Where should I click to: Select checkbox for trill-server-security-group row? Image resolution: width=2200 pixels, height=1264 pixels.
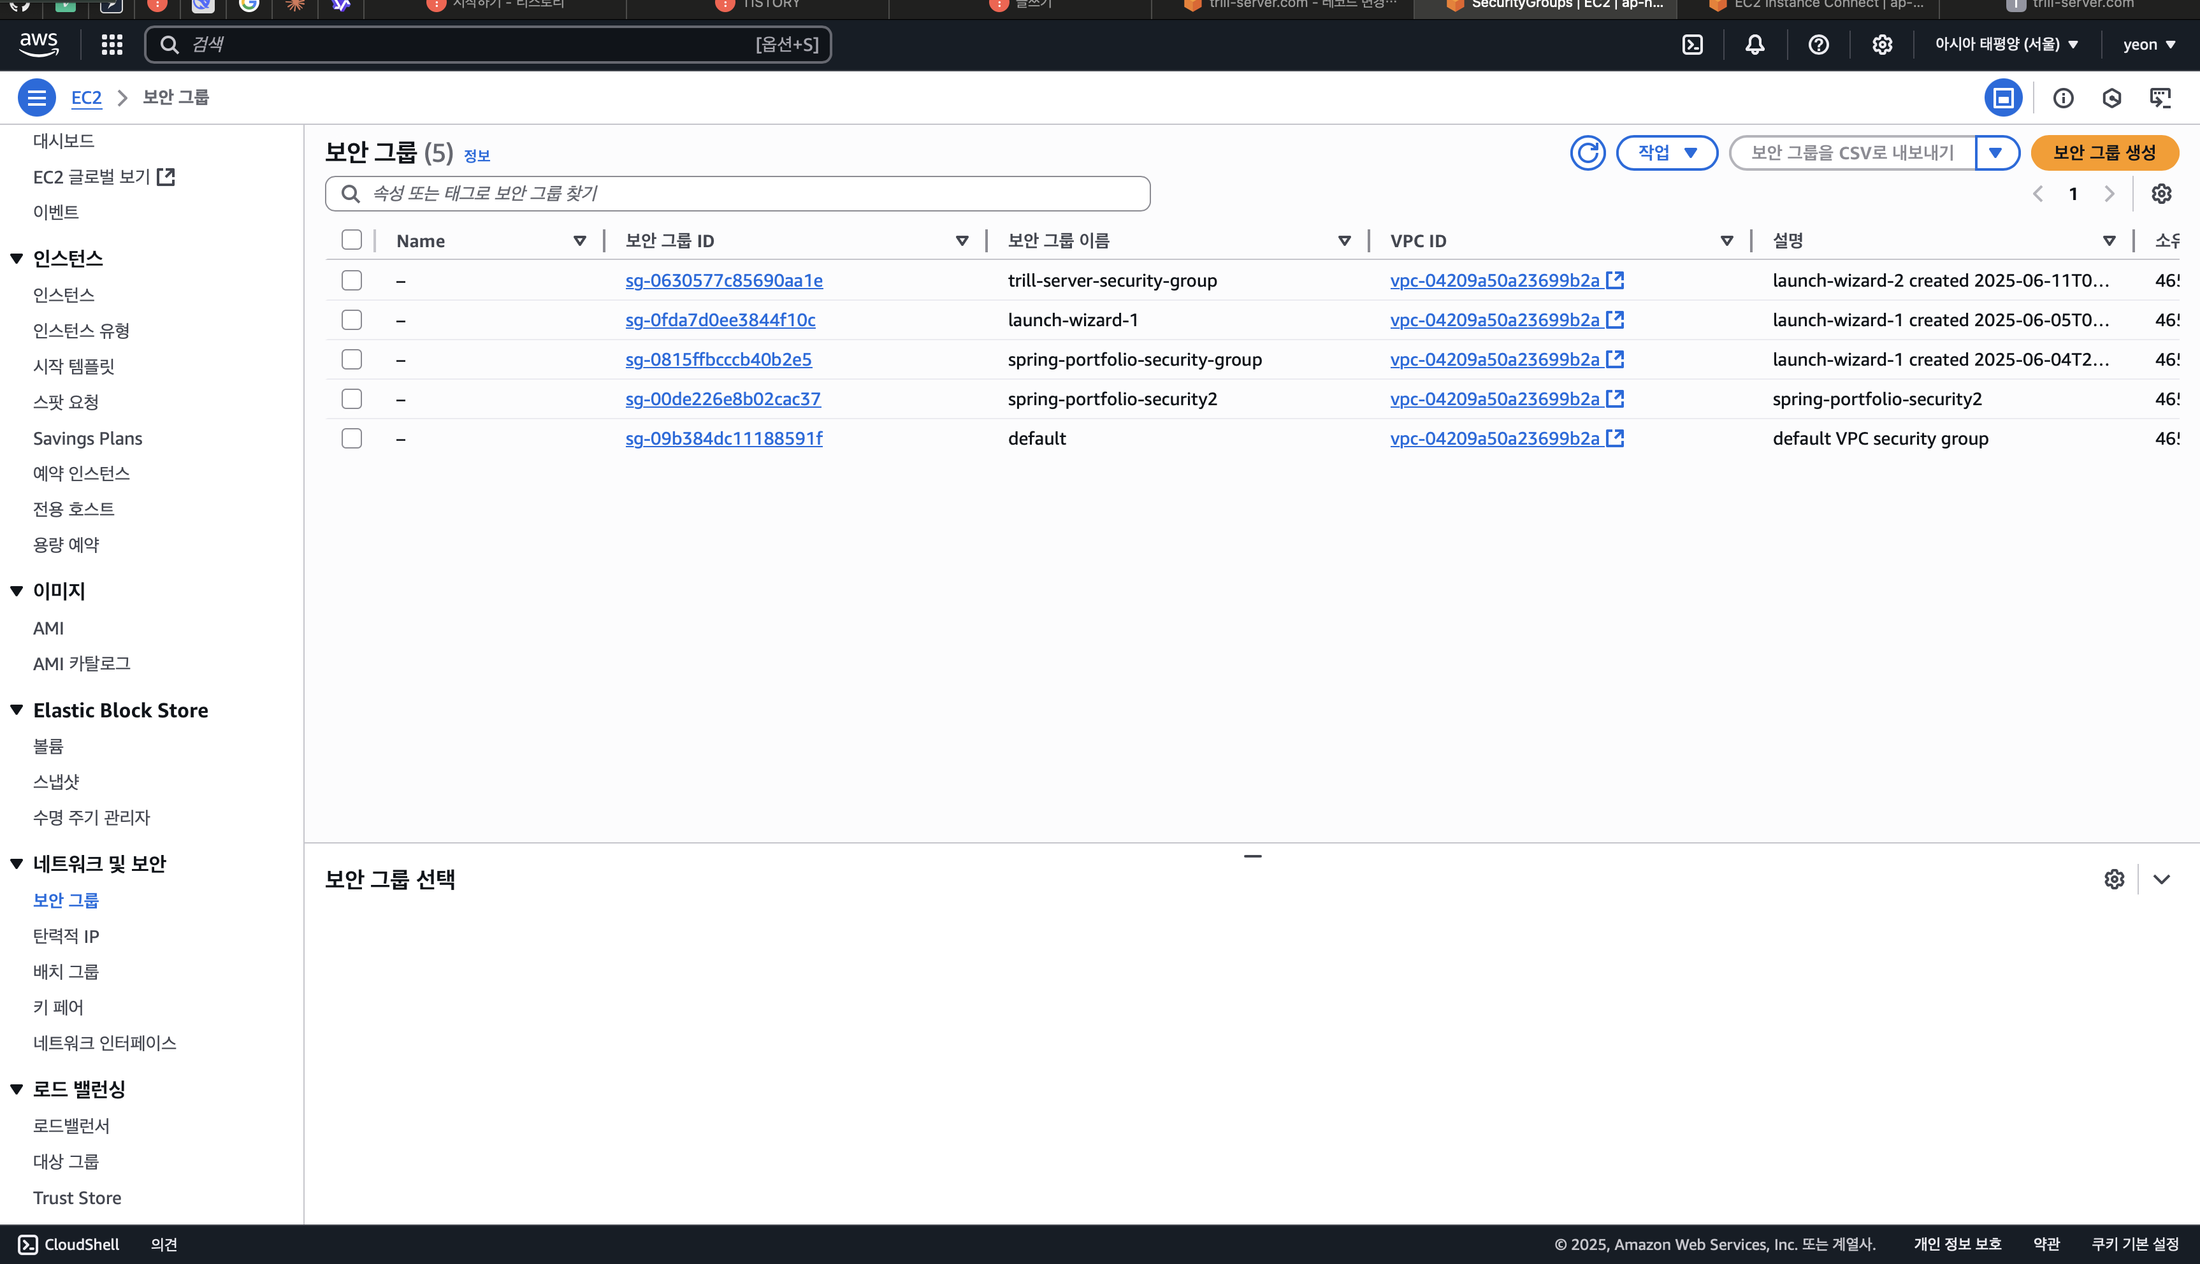click(352, 280)
